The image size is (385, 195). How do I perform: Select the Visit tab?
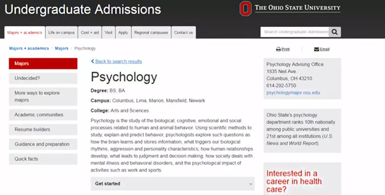click(x=108, y=32)
